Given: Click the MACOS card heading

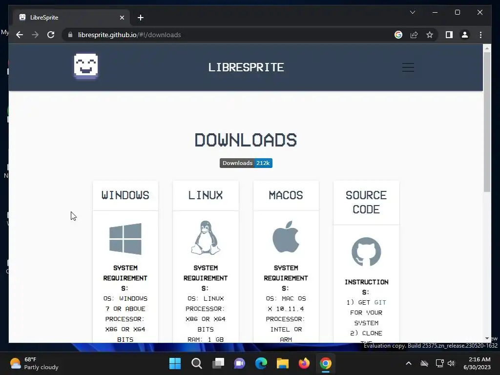Looking at the screenshot, I should (286, 195).
